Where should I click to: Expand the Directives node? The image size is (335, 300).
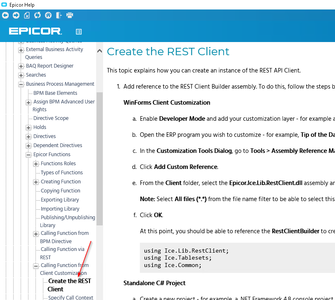(x=28, y=137)
